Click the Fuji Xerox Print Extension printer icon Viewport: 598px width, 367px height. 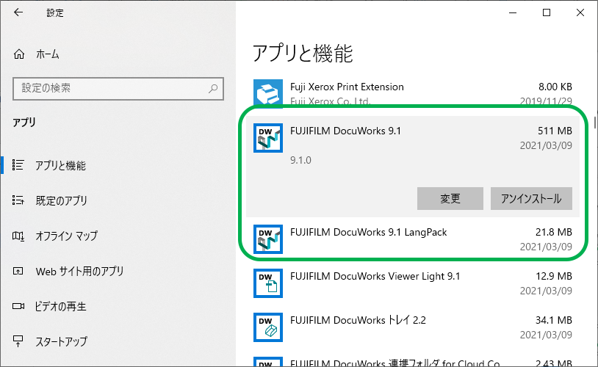pos(268,93)
